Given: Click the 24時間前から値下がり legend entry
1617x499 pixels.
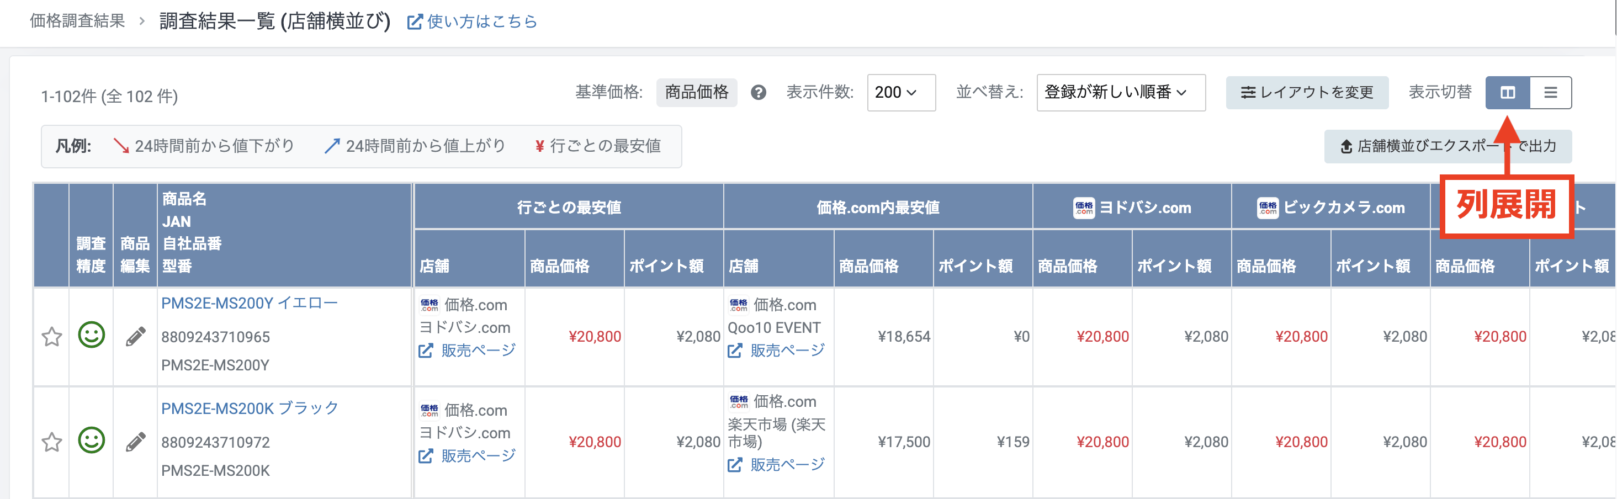Looking at the screenshot, I should 204,146.
